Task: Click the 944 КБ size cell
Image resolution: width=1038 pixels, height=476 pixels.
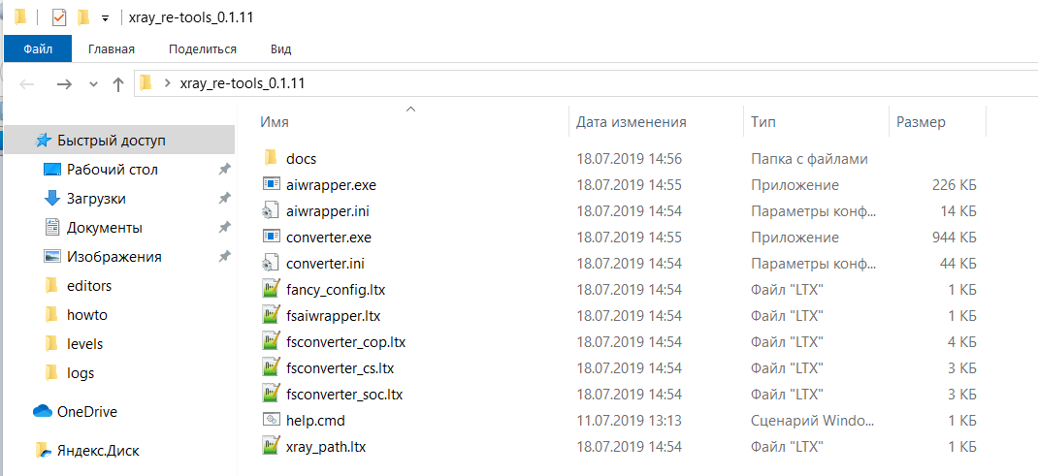Action: pyautogui.click(x=954, y=238)
